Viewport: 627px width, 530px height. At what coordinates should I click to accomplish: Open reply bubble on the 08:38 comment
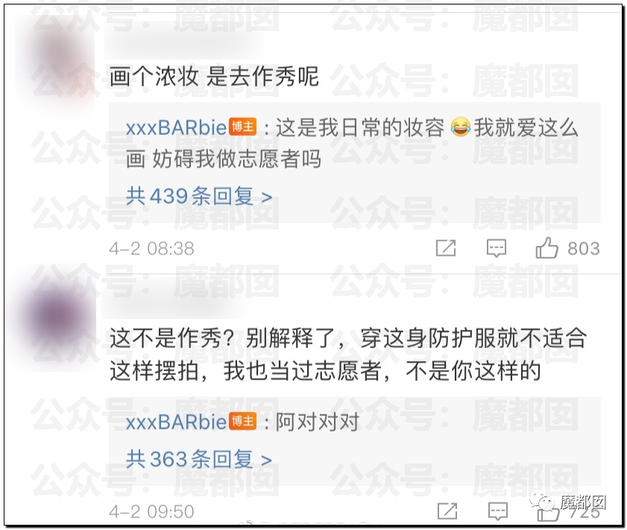point(497,248)
